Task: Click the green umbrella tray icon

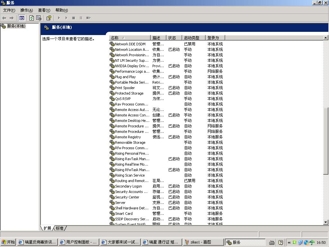Action: coord(312,242)
